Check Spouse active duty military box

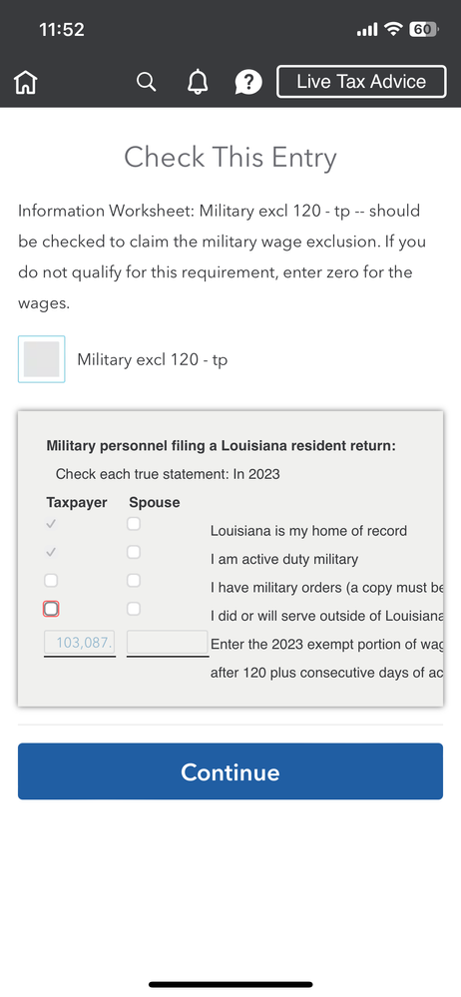[x=134, y=552]
